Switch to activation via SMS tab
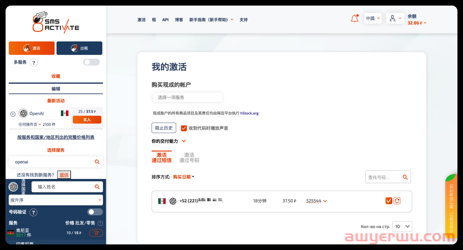Viewport: 463px width, 250px height. click(162, 158)
